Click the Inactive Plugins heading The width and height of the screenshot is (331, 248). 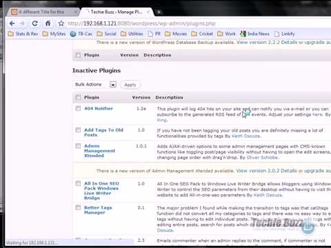[x=97, y=70]
